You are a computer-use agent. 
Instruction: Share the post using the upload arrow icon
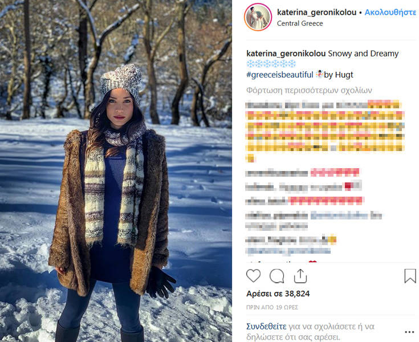(300, 276)
